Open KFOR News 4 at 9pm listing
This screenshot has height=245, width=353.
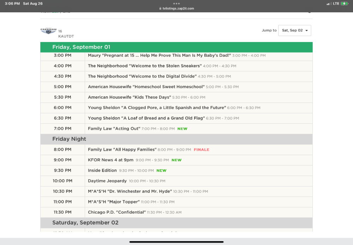pos(110,160)
